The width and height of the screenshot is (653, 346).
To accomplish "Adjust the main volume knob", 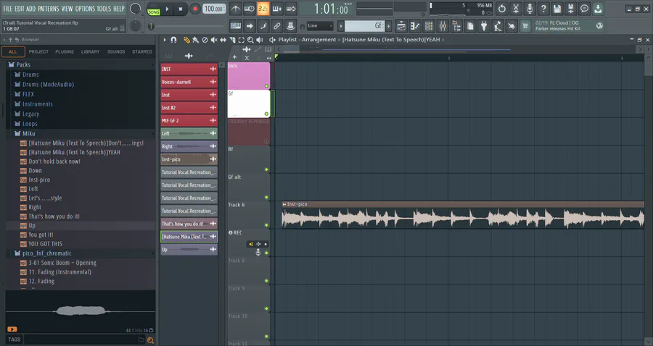I will point(135,8).
